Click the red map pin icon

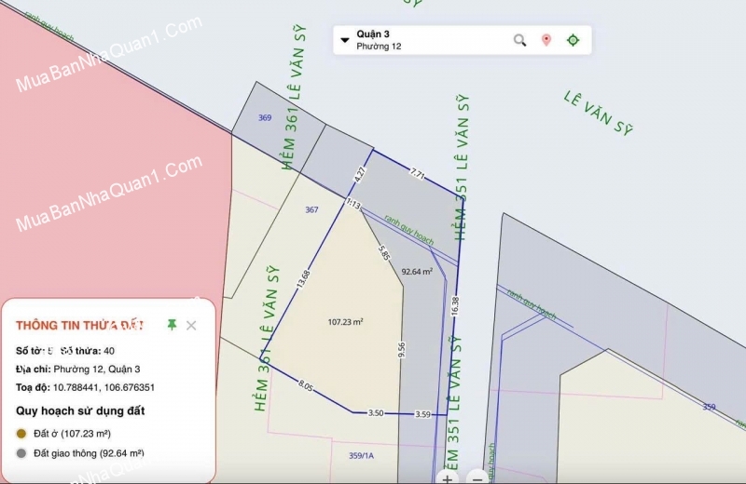[546, 40]
